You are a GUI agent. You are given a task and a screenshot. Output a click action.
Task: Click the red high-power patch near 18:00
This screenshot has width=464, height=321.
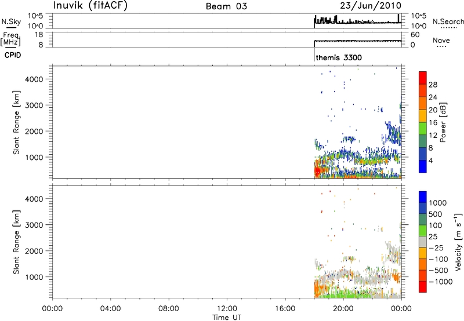(317, 171)
